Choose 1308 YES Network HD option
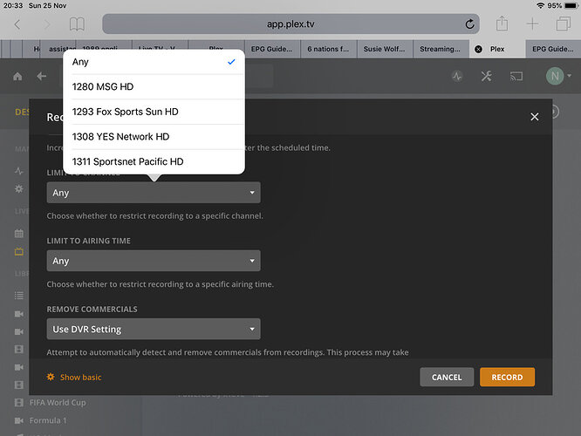The height and width of the screenshot is (436, 581). tap(154, 137)
